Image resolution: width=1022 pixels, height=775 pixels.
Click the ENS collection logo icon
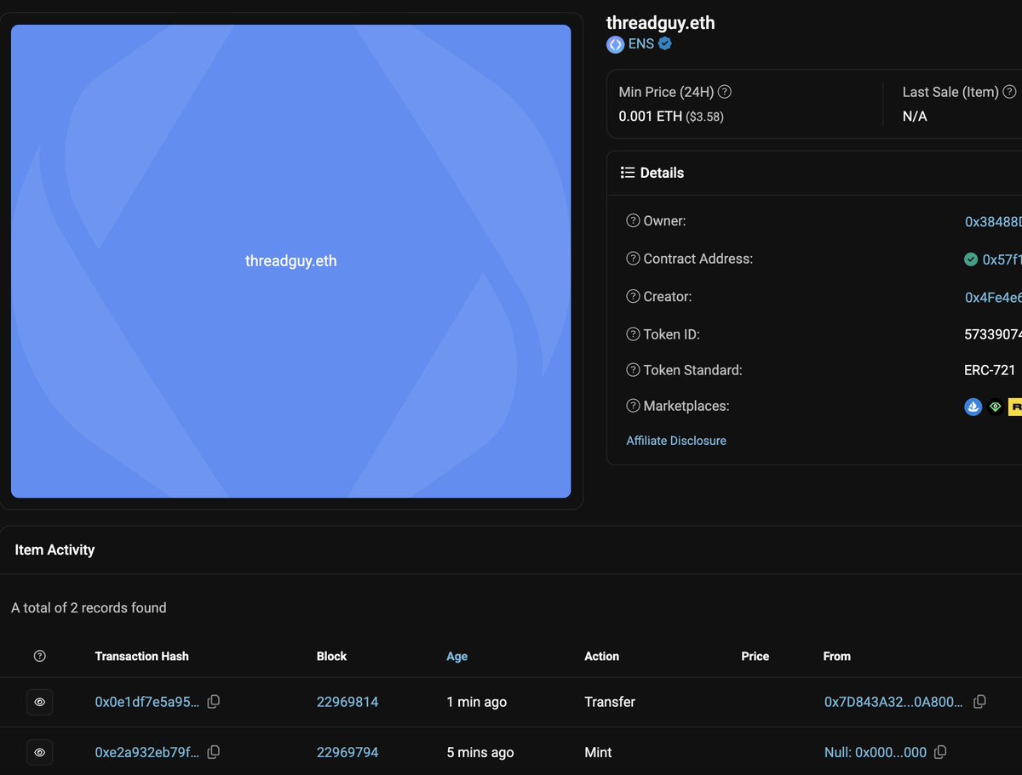[x=615, y=44]
